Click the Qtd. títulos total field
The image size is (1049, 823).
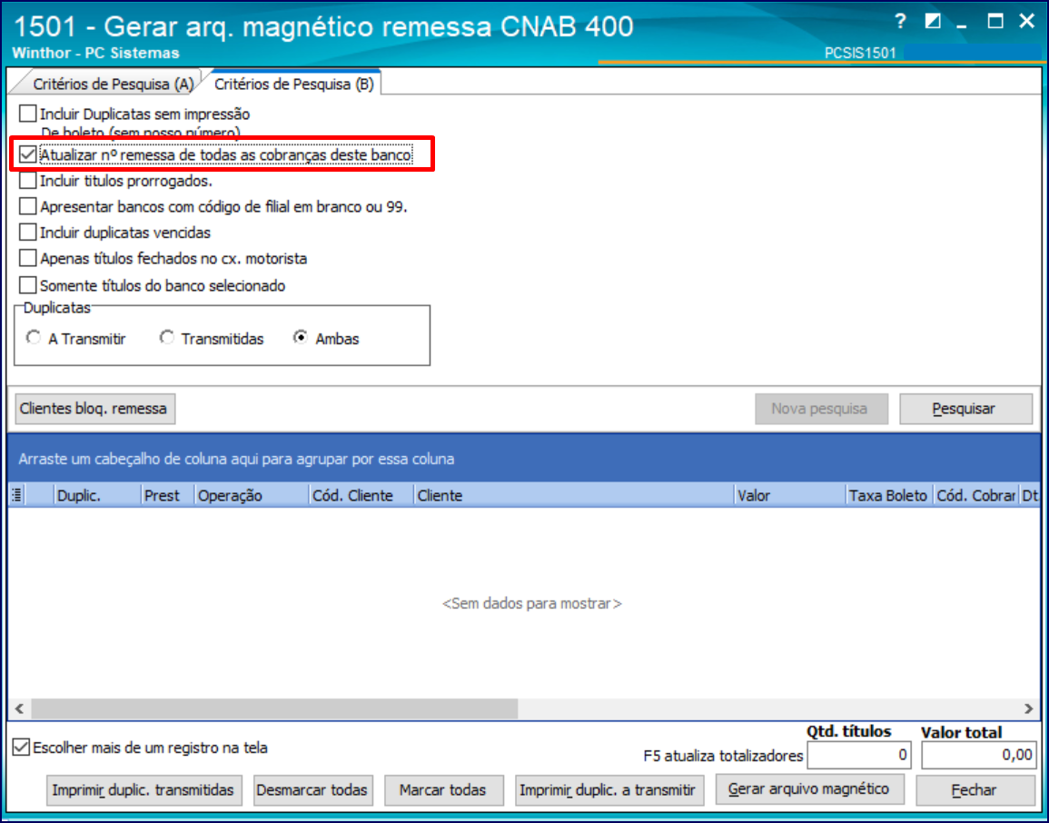[x=860, y=756]
